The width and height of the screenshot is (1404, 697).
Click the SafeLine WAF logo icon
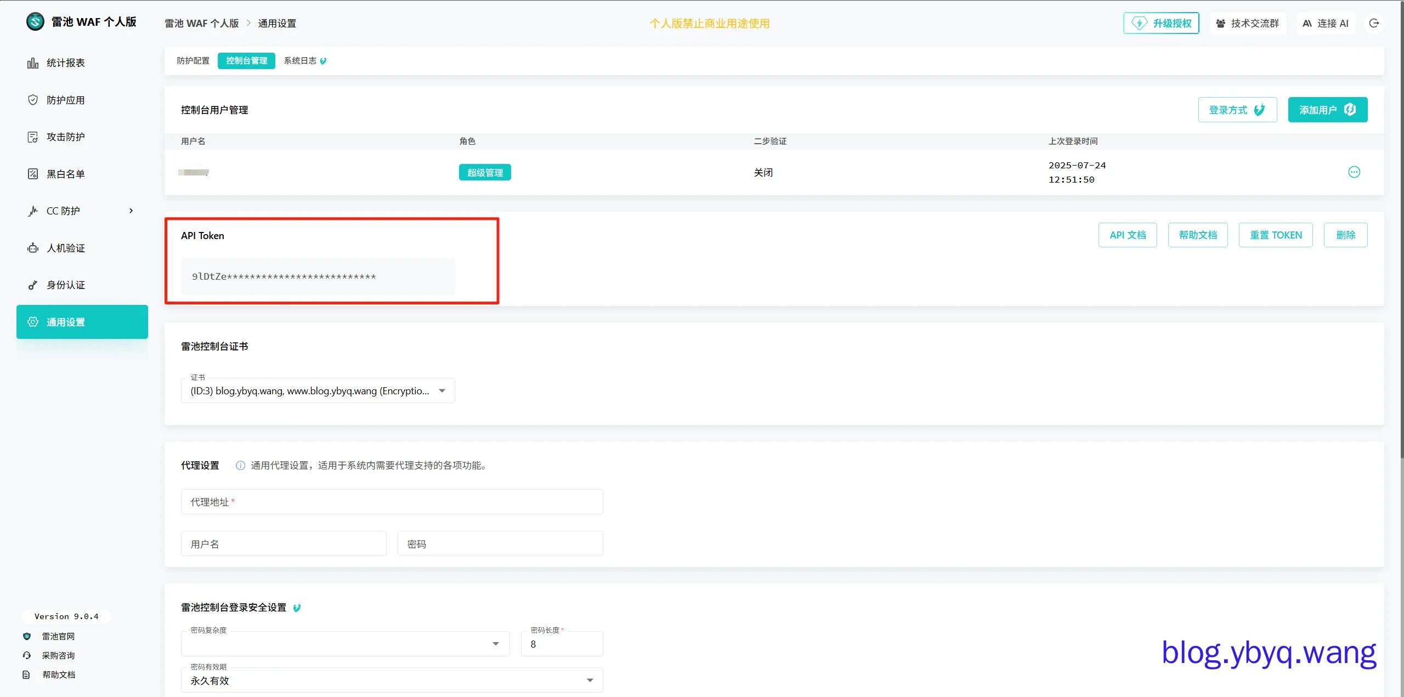pos(35,22)
